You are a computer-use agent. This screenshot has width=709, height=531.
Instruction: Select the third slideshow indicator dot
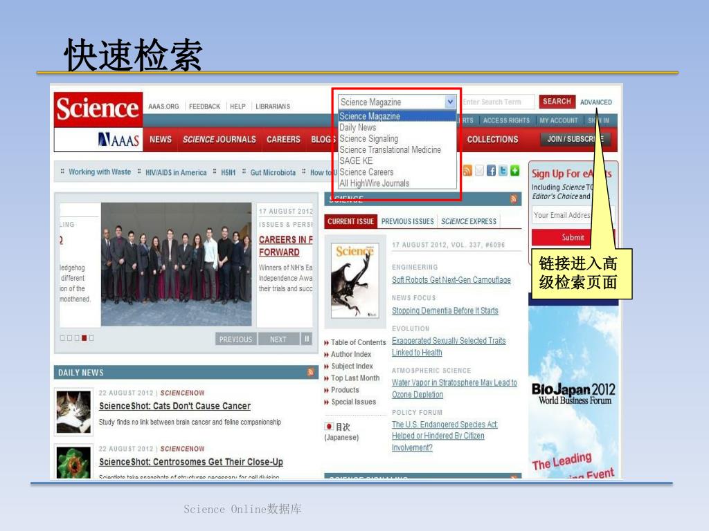coord(77,337)
